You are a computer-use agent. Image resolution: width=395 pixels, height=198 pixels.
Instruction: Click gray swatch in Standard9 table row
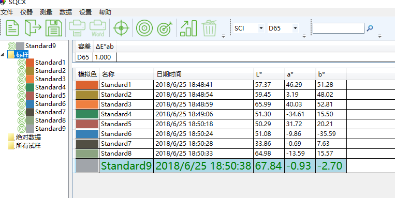(x=87, y=166)
